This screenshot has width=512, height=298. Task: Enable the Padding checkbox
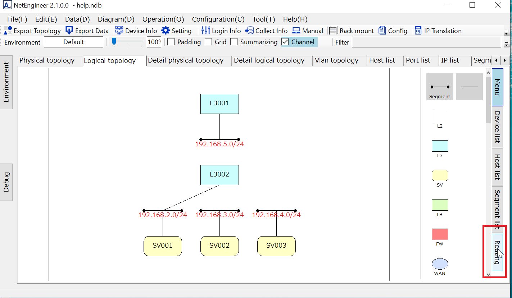(x=171, y=42)
